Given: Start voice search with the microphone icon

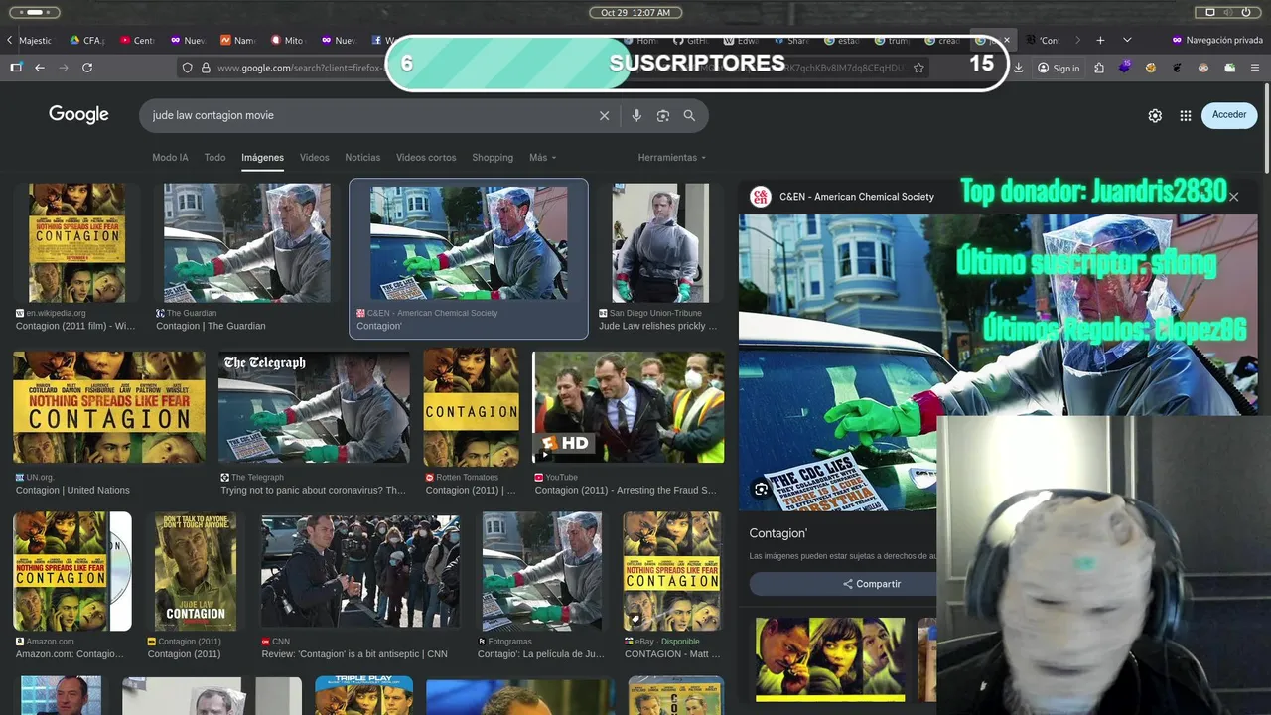Looking at the screenshot, I should click(636, 115).
